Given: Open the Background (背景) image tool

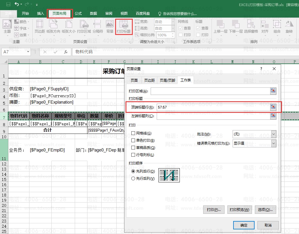Looking at the screenshot, I should tap(110, 27).
